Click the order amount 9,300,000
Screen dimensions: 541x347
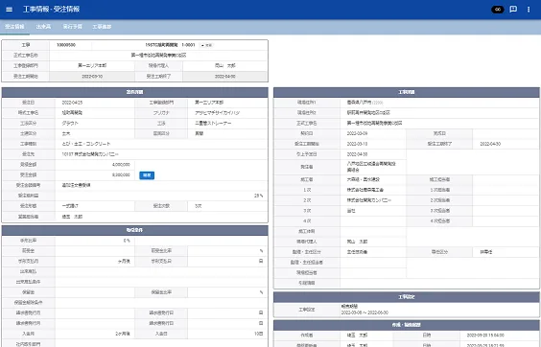click(121, 174)
